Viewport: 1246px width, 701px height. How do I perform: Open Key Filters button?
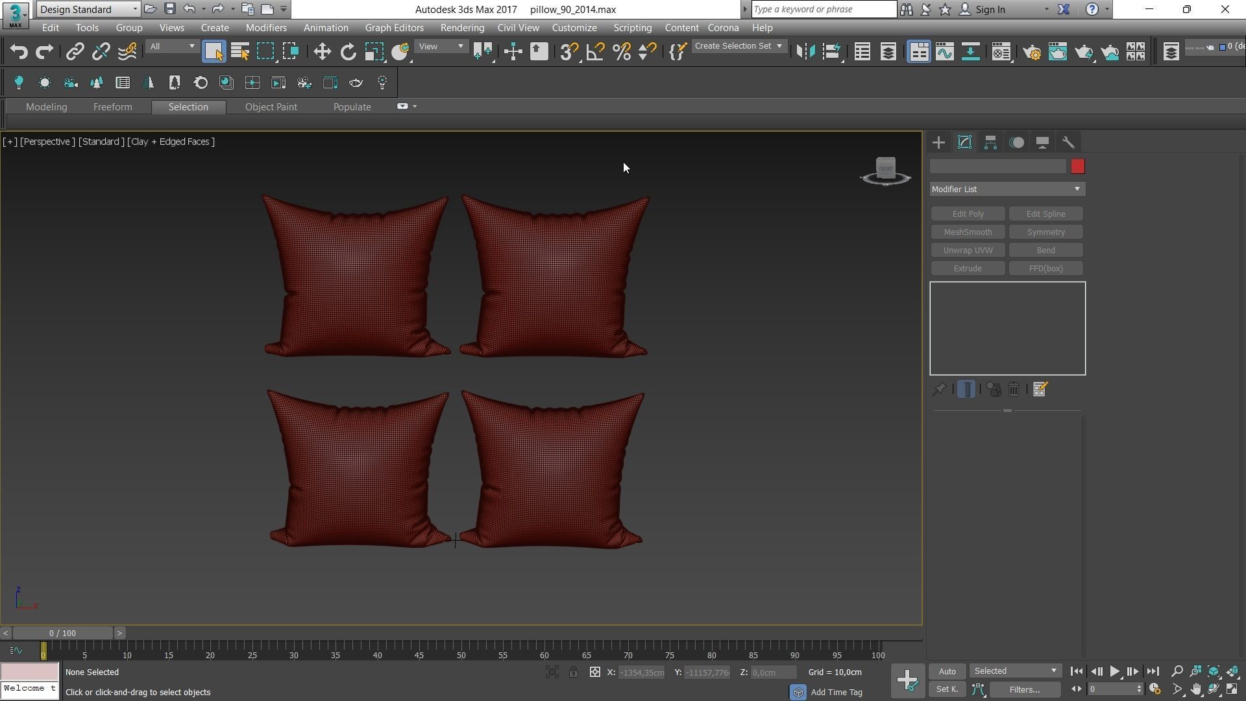coord(1025,689)
